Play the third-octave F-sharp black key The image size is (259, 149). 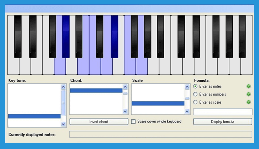[x=216, y=37]
